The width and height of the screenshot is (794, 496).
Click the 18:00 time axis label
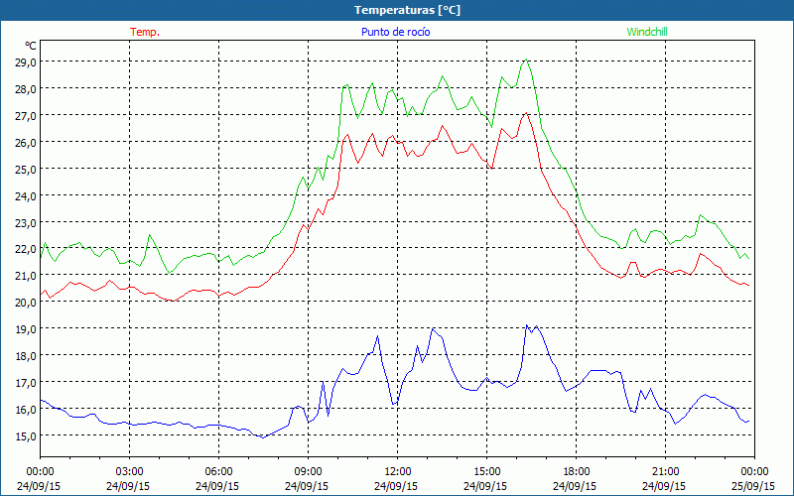point(576,472)
